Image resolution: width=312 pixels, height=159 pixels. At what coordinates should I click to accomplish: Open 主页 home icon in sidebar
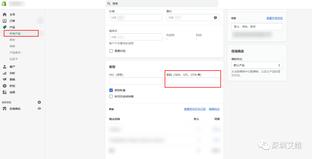pos(5,14)
